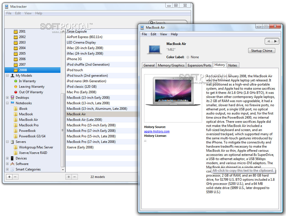
Task: Select 'LED Cinema Display' in list
Action: click(x=102, y=42)
